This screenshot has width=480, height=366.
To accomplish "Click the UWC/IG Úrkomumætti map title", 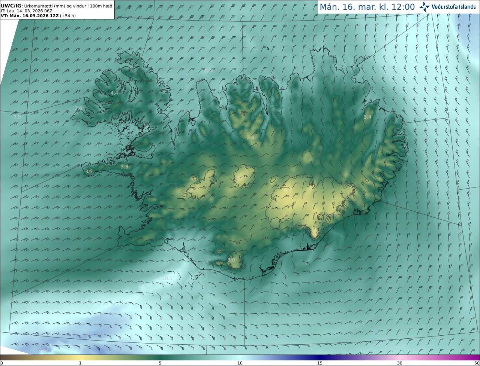I will (x=56, y=6).
